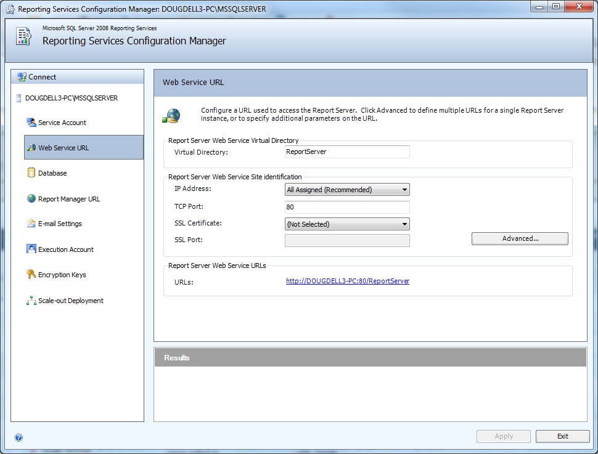Image resolution: width=598 pixels, height=454 pixels.
Task: Click the Reporting Services header logo icon
Action: tap(23, 36)
